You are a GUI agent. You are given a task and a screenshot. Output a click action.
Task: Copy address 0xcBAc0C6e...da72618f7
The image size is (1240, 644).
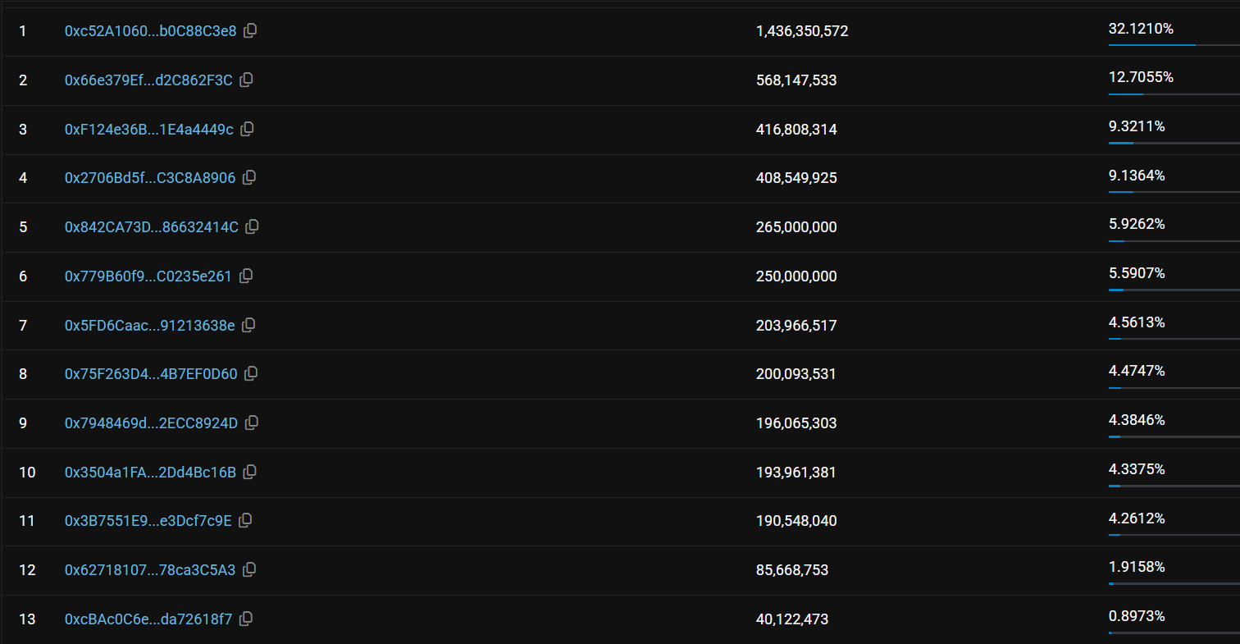click(245, 619)
